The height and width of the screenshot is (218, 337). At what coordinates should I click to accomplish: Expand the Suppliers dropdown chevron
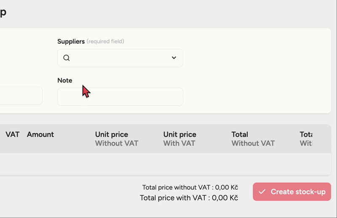[174, 58]
